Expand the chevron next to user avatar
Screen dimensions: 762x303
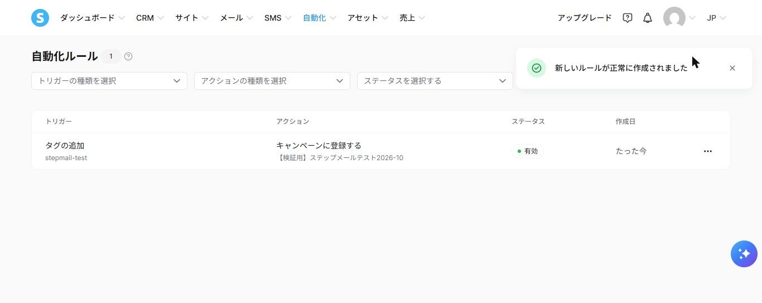[692, 18]
